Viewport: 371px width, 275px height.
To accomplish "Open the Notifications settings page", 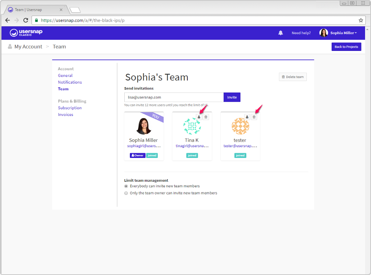I will click(x=70, y=82).
